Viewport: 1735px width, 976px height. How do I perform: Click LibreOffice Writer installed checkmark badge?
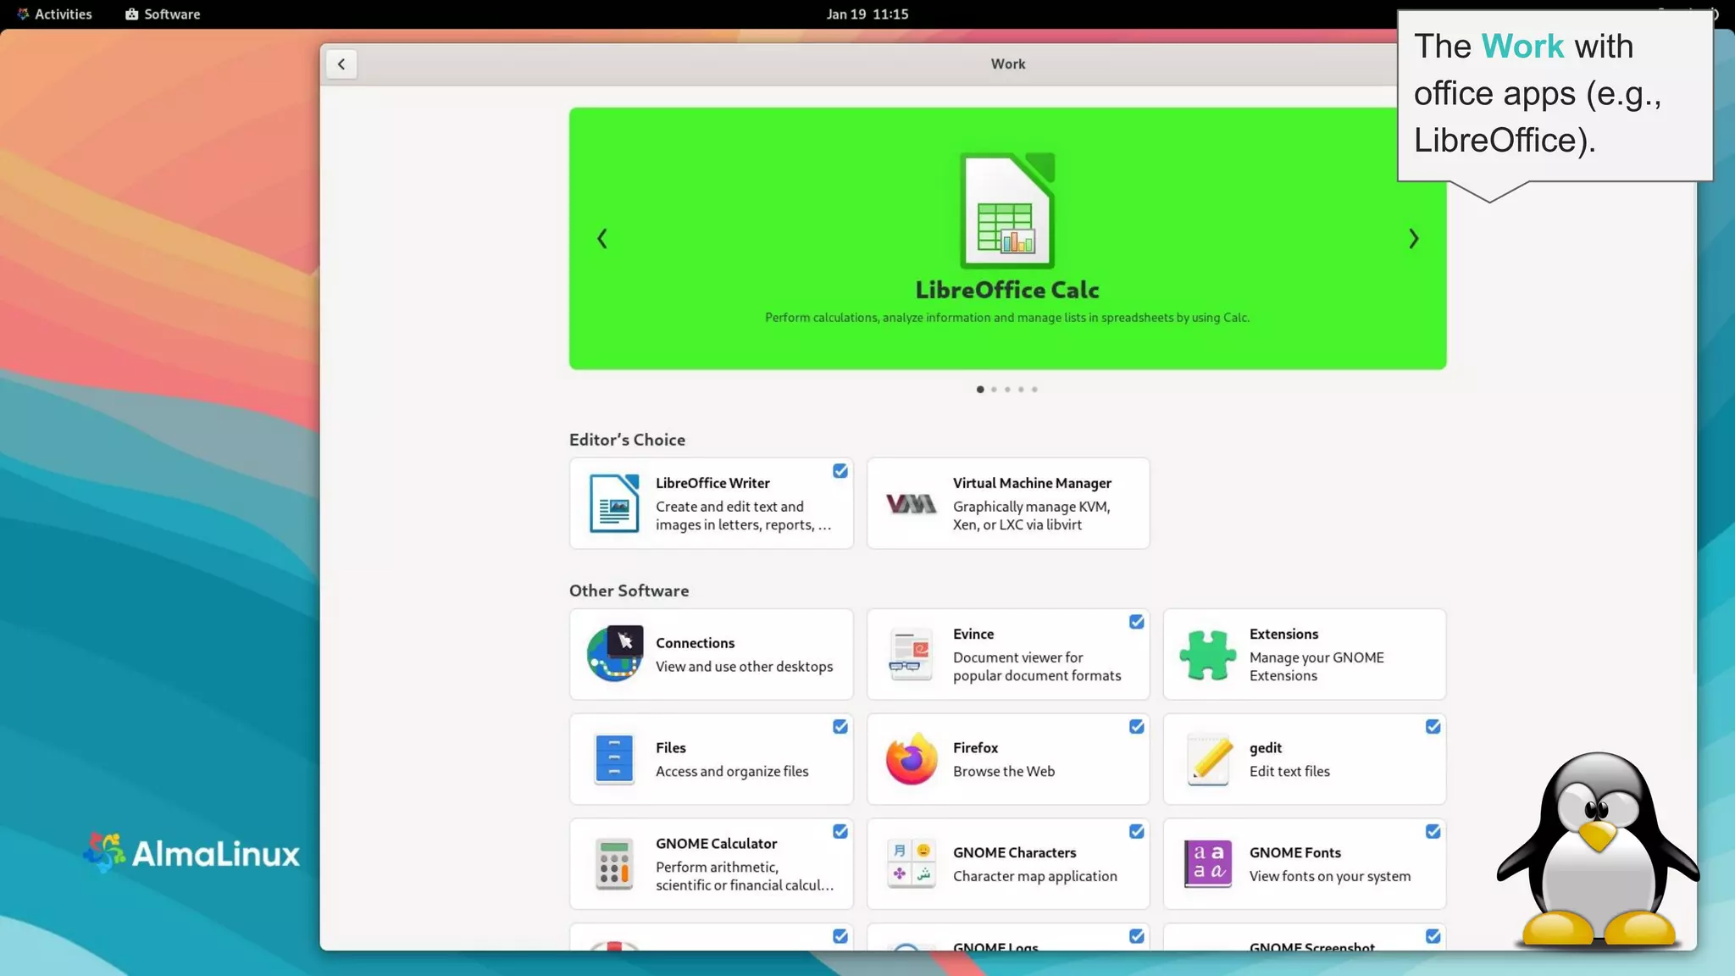coord(840,471)
